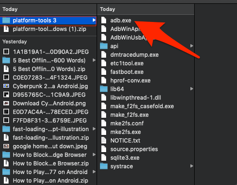Viewport: 237px width, 185px height.
Task: Select the source.properties file name
Action: pos(134,149)
